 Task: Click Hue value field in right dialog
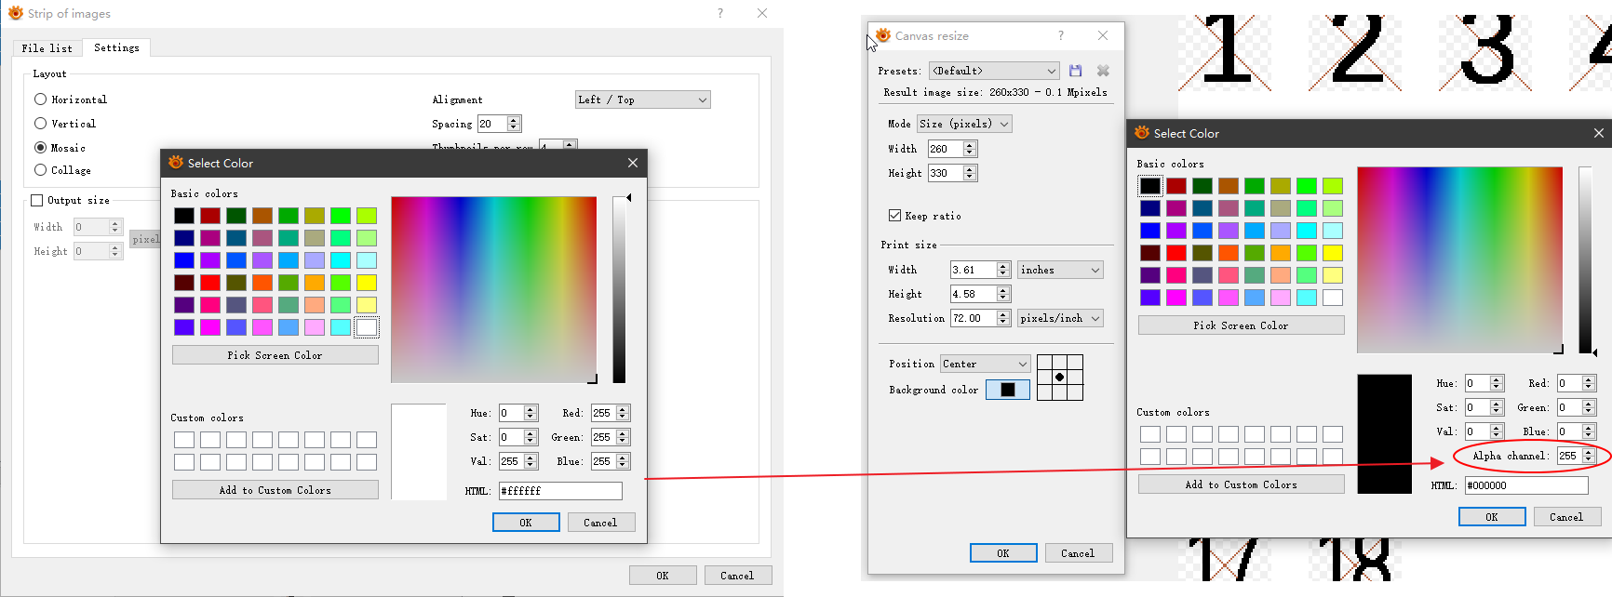[1477, 383]
